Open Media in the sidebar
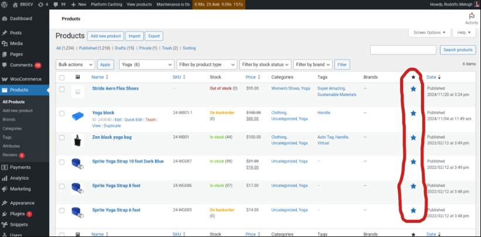Image resolution: width=481 pixels, height=237 pixels. coord(16,43)
